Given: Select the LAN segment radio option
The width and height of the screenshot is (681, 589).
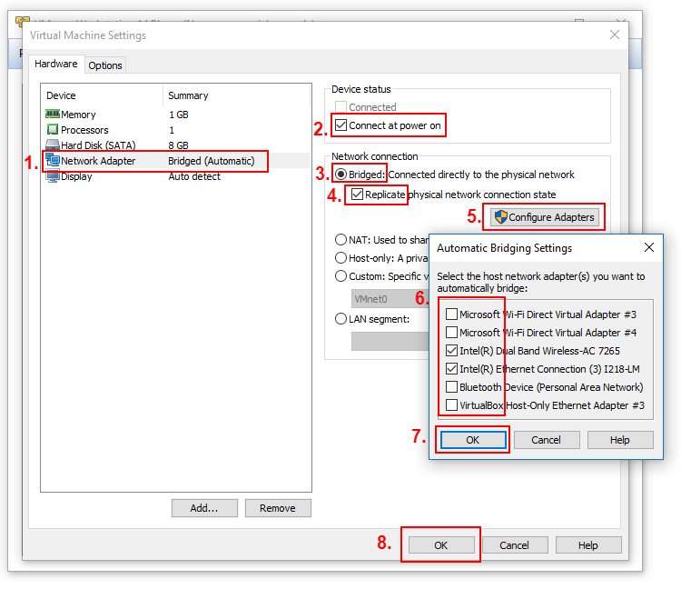Looking at the screenshot, I should (341, 319).
